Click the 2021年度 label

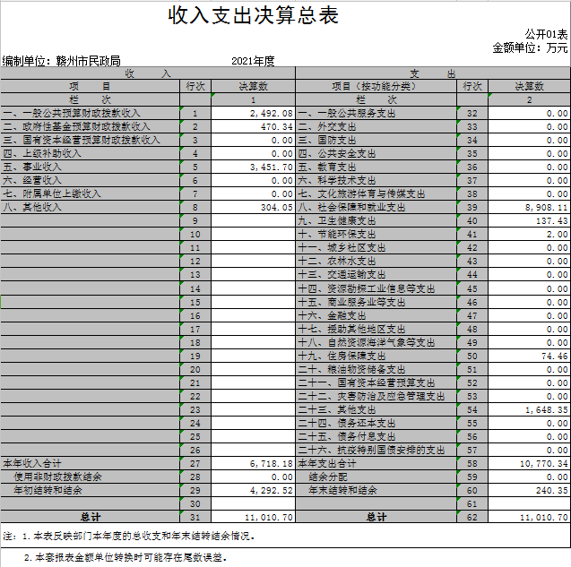click(252, 61)
